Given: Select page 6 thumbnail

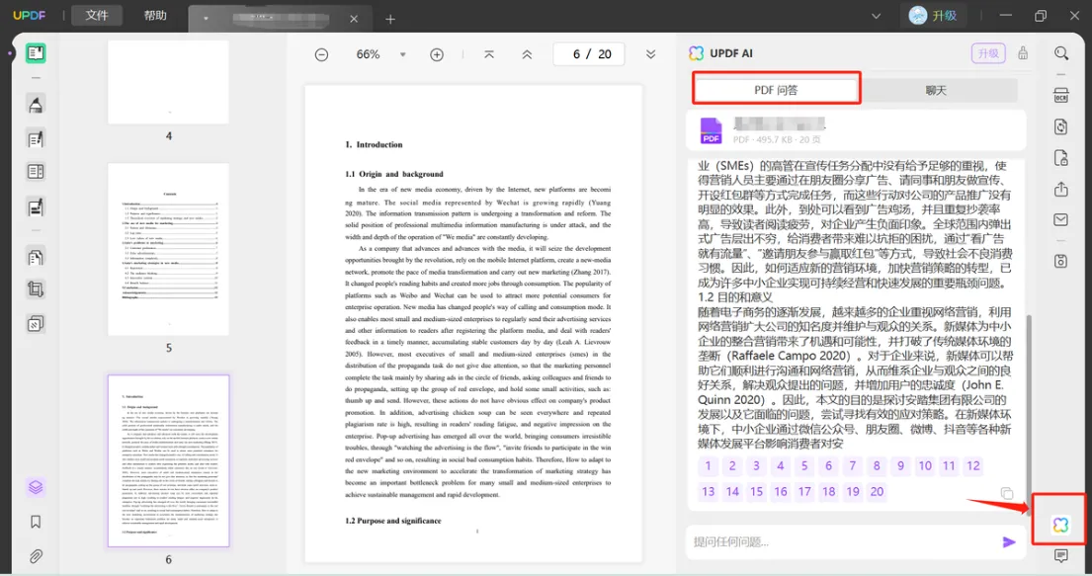Looking at the screenshot, I should (x=169, y=460).
